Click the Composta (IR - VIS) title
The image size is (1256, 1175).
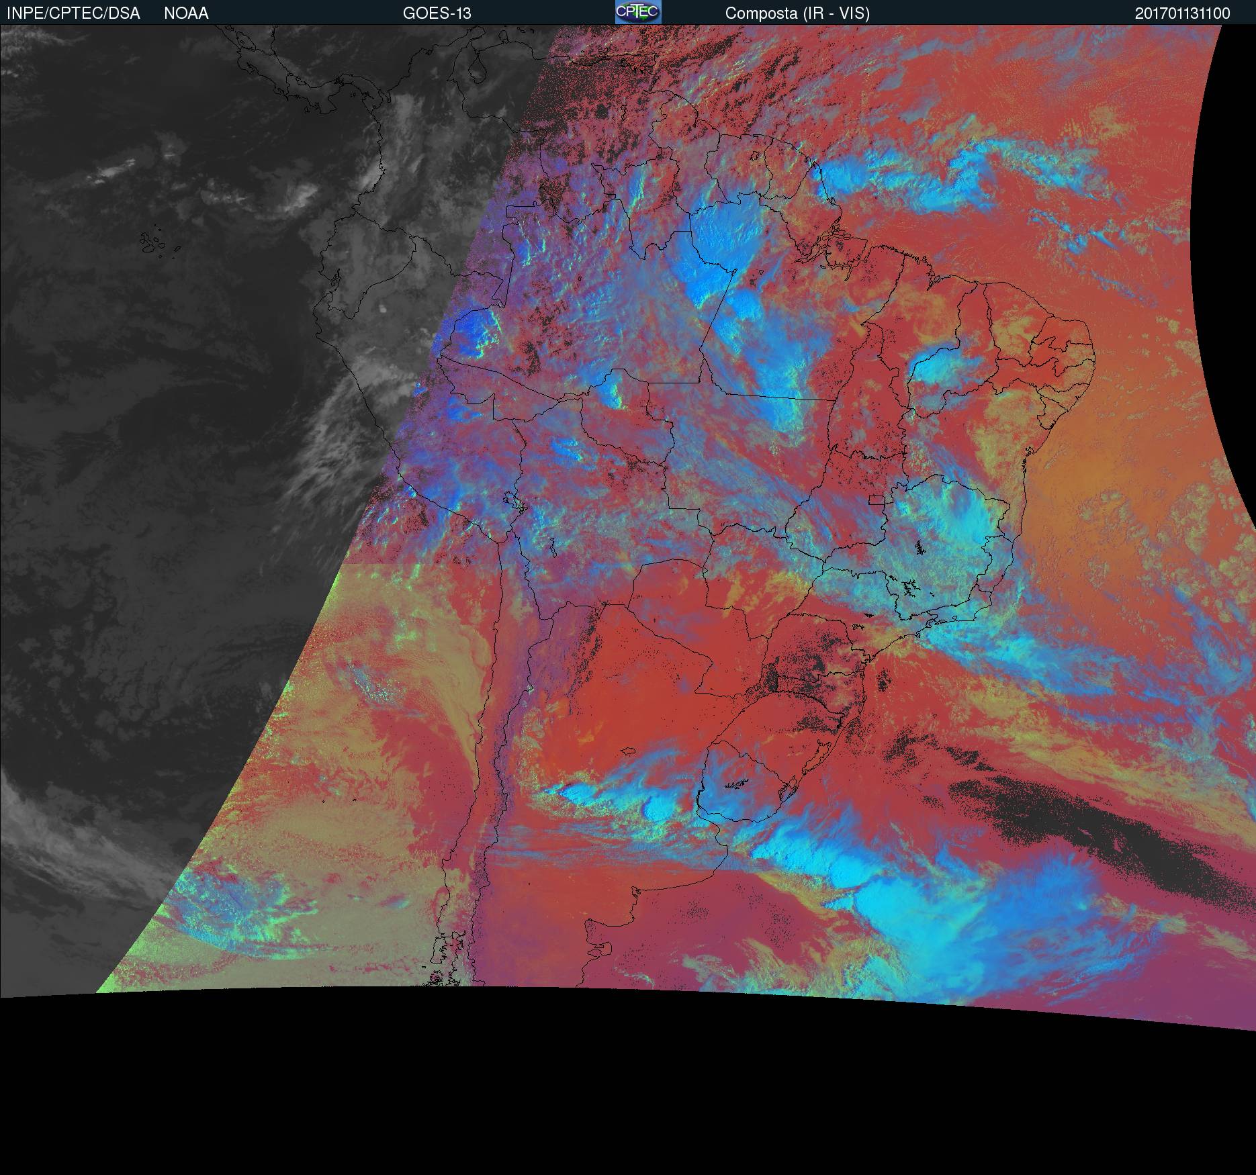(797, 13)
